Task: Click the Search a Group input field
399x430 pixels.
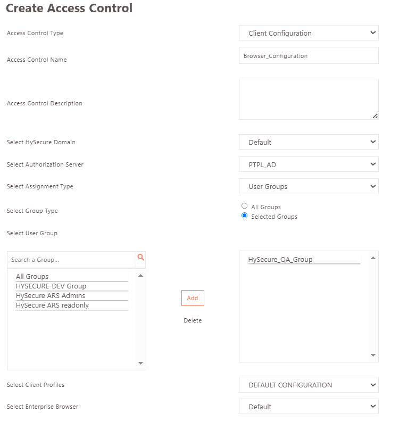Action: (x=72, y=260)
